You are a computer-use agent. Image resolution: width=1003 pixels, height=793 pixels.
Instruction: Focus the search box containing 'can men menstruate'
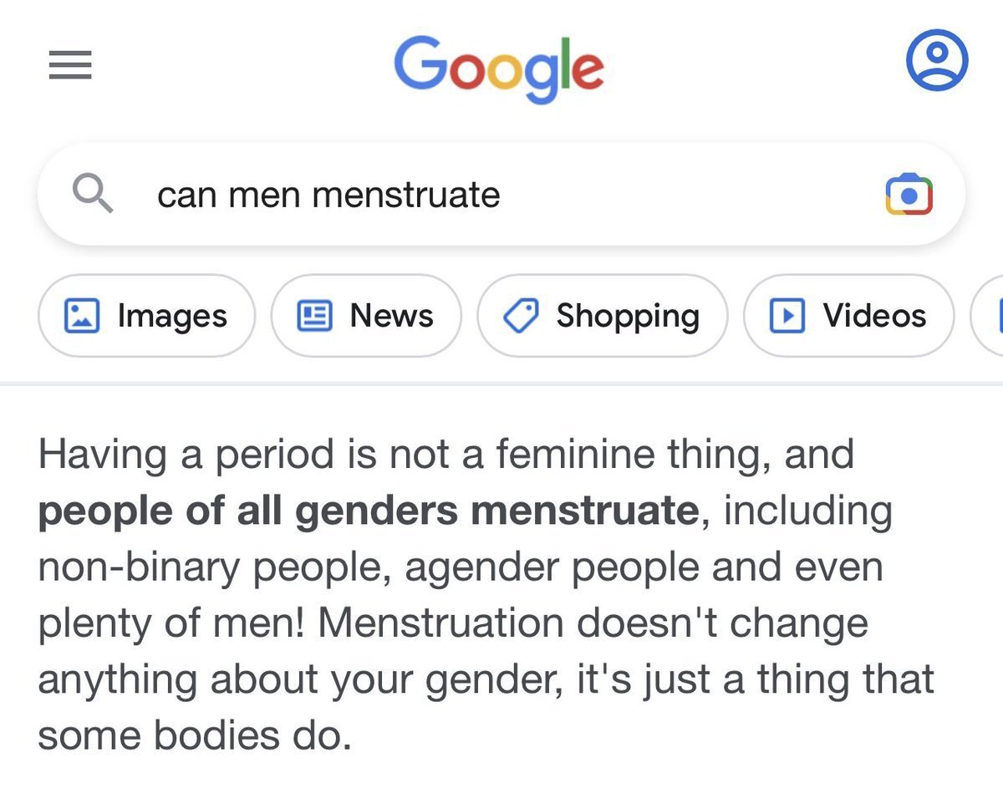click(x=501, y=196)
